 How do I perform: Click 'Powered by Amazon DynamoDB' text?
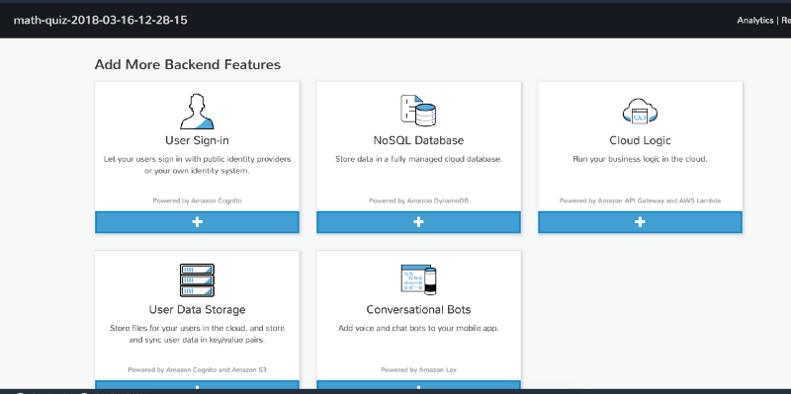418,200
